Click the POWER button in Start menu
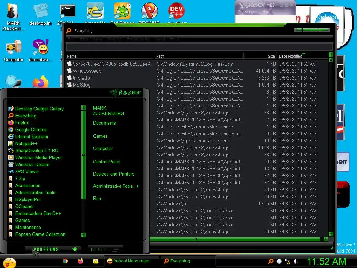 click(x=105, y=249)
